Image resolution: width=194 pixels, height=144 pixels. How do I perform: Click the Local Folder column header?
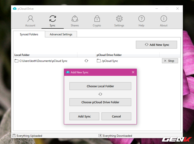click(x=45, y=55)
